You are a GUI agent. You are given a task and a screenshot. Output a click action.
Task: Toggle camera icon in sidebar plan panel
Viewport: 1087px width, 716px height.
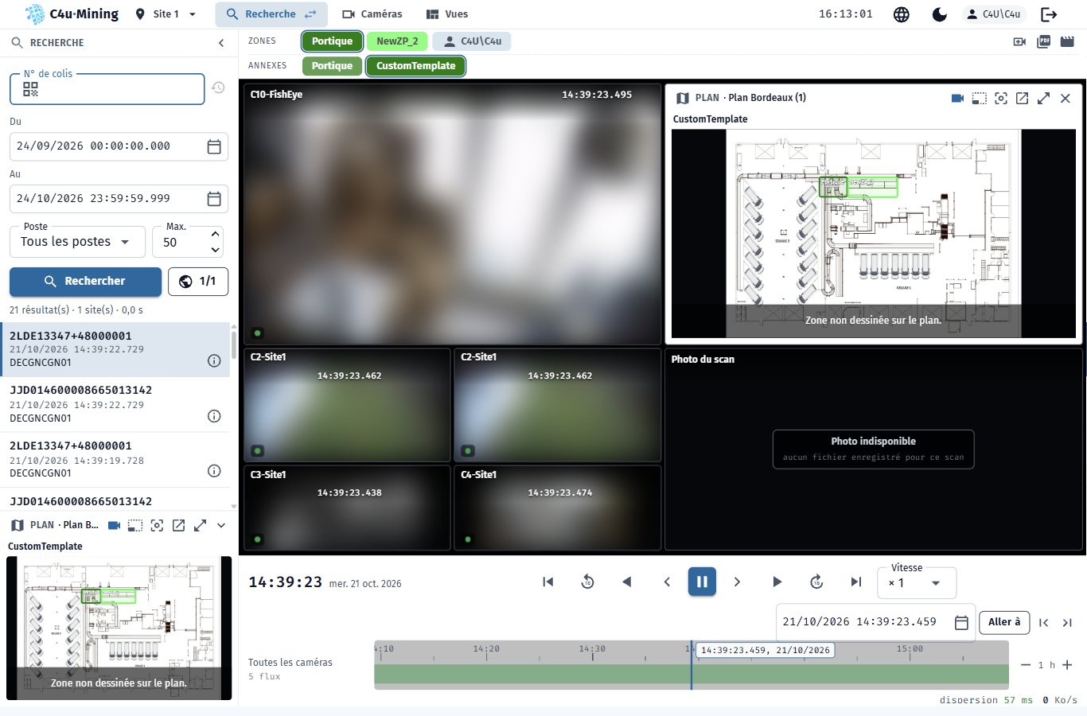[114, 525]
